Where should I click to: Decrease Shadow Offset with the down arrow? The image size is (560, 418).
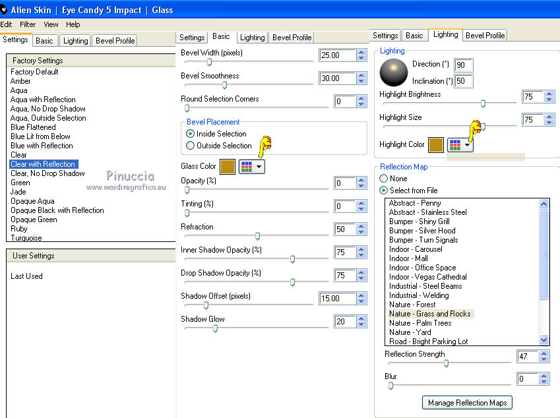pyautogui.click(x=361, y=302)
